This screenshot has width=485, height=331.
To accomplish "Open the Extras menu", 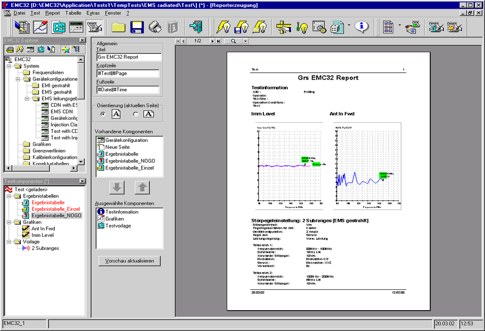I will (x=93, y=13).
